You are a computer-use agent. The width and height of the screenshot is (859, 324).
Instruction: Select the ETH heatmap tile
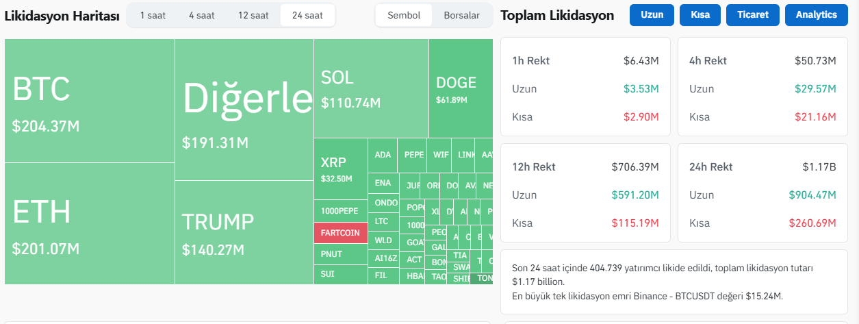click(89, 223)
